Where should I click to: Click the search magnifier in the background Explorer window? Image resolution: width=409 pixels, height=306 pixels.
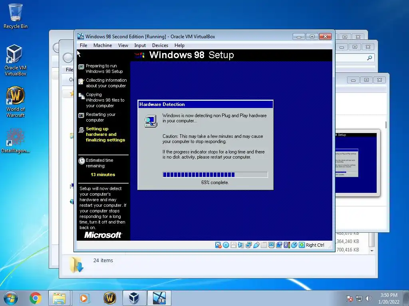[369, 58]
